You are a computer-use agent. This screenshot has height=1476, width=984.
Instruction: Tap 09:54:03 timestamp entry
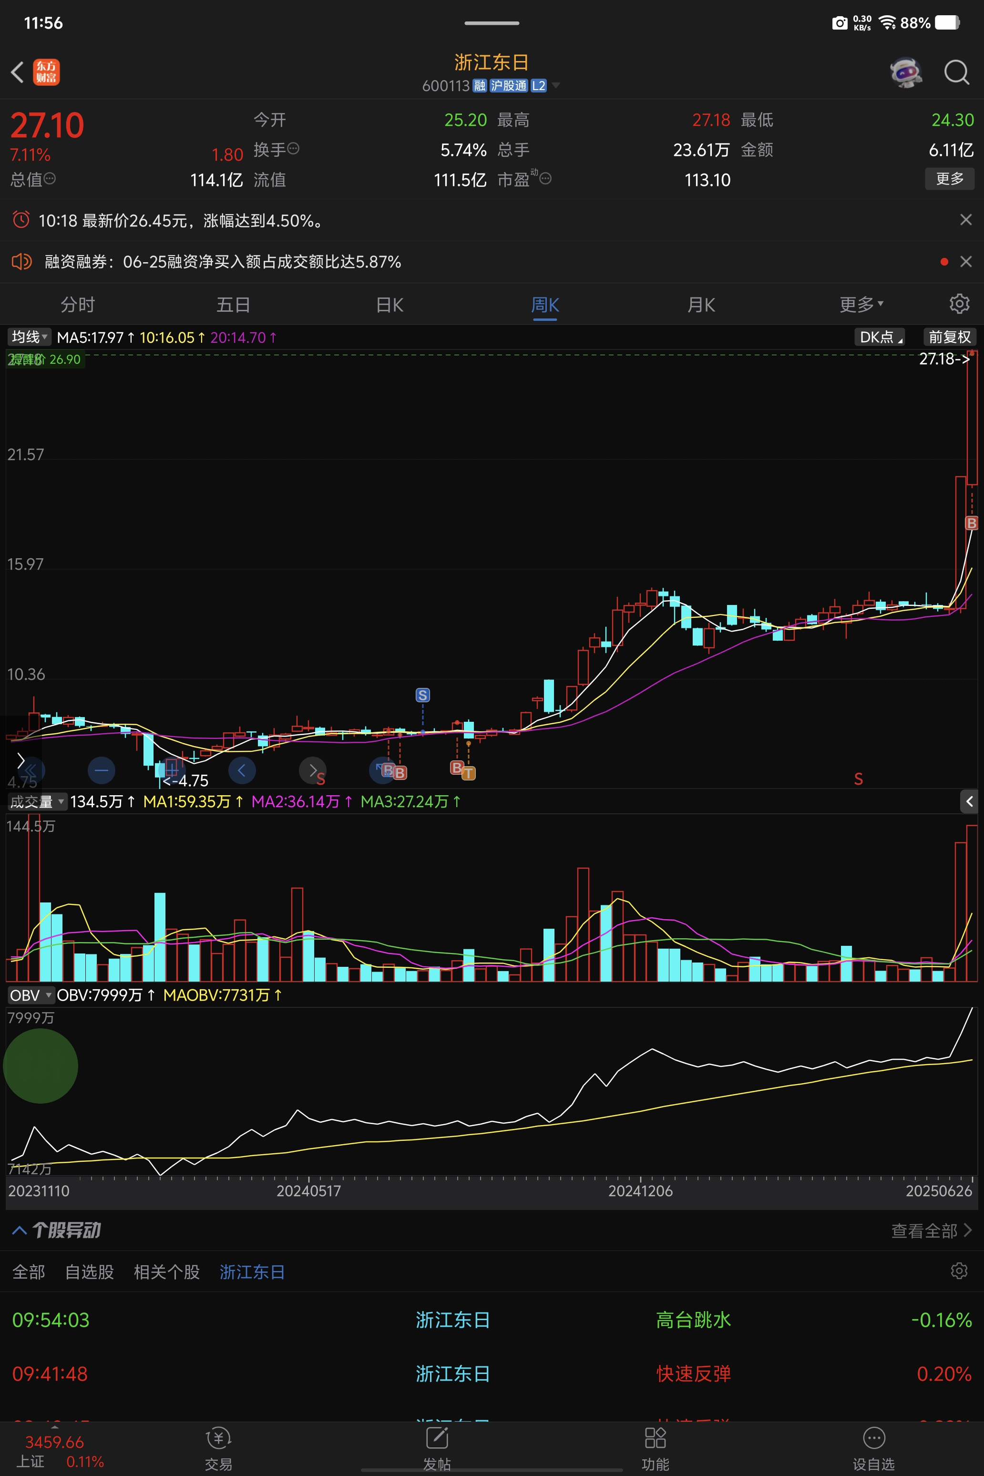click(51, 1320)
